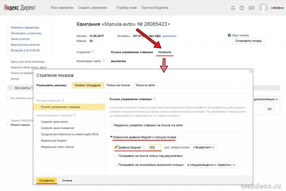Uncheck the Дневной бюджет checkbox

click(x=116, y=147)
